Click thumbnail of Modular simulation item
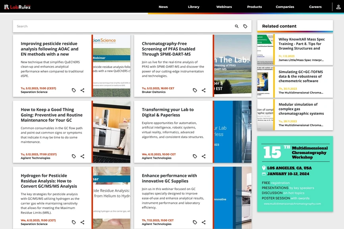The width and height of the screenshot is (344, 229). pos(265,115)
